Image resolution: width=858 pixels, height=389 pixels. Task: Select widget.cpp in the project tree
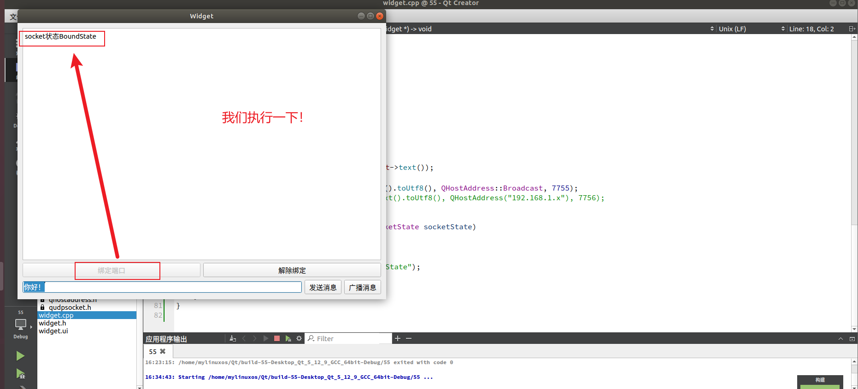(x=87, y=315)
